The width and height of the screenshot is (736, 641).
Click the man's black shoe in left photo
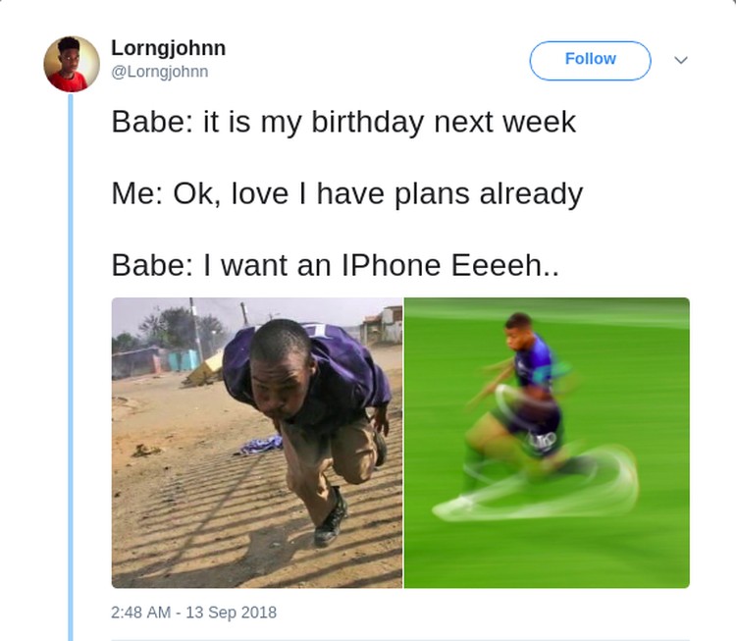tap(331, 519)
